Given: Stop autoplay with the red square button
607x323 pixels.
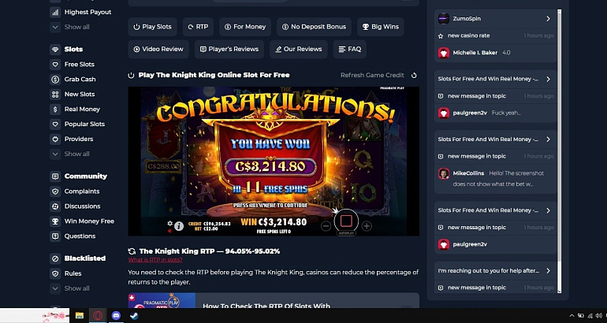Looking at the screenshot, I should coord(346,221).
